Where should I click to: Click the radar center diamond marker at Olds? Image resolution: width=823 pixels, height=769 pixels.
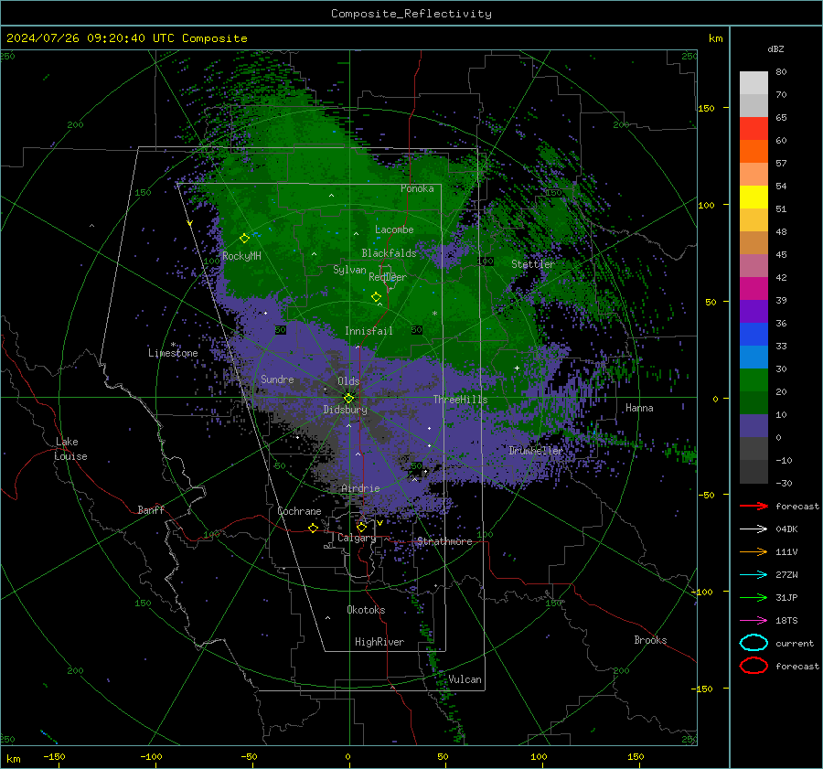(x=348, y=398)
